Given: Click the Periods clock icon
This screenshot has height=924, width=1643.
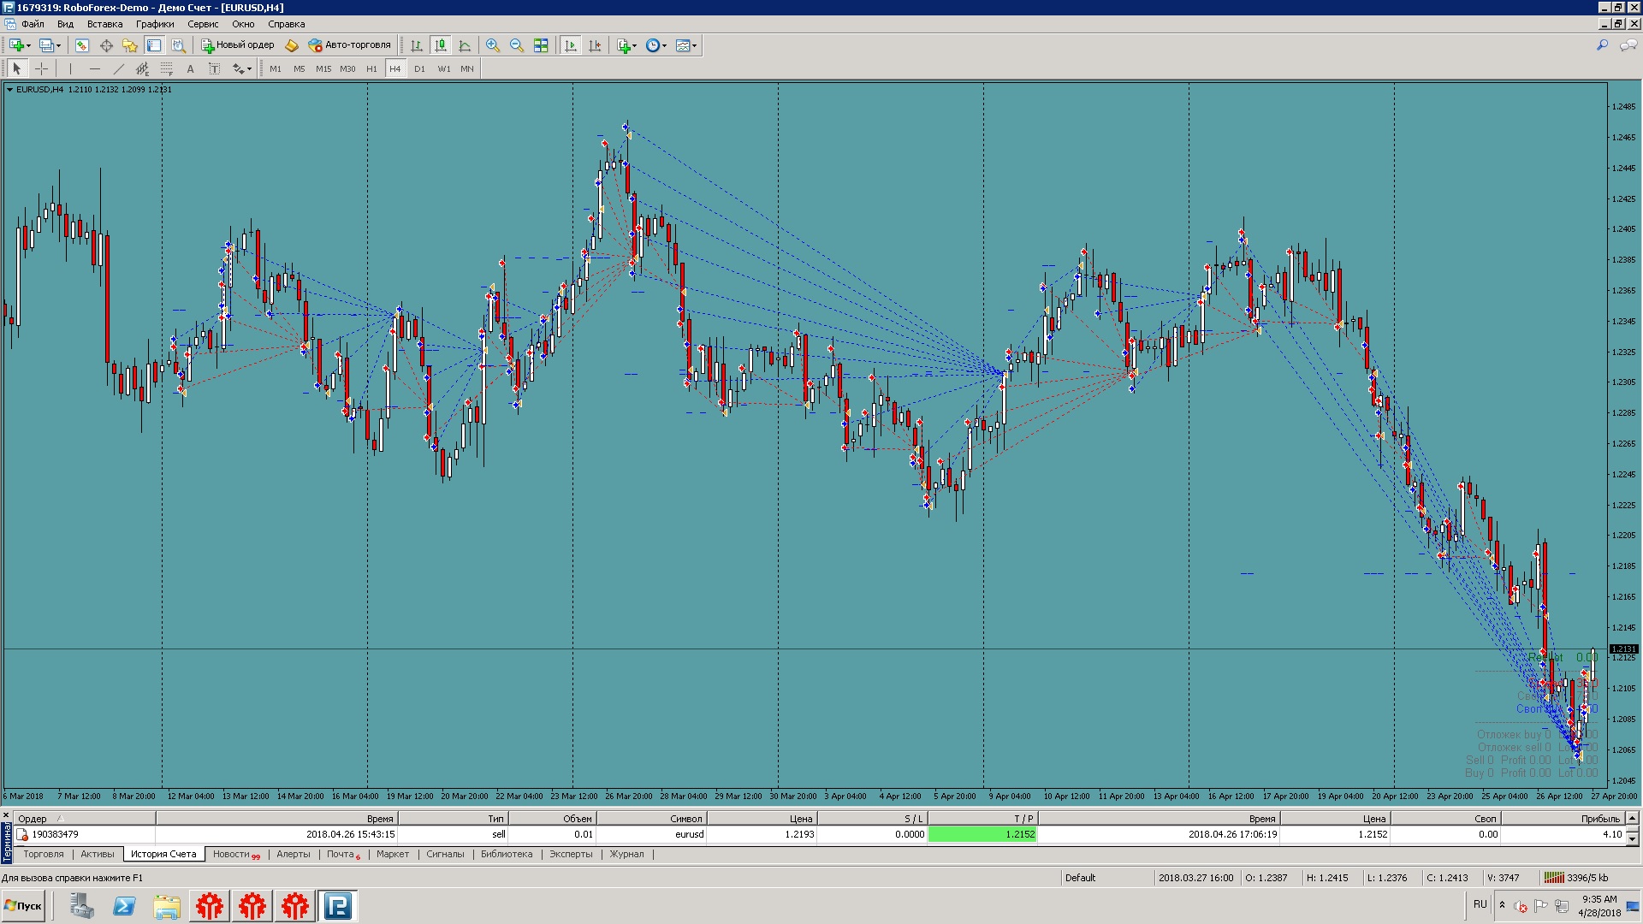Looking at the screenshot, I should pyautogui.click(x=653, y=45).
